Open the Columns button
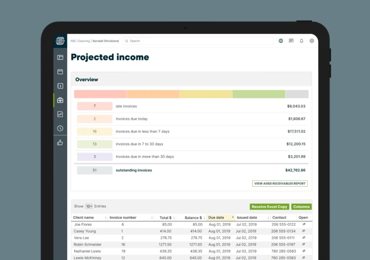Image resolution: width=370 pixels, height=260 pixels. pyautogui.click(x=301, y=206)
